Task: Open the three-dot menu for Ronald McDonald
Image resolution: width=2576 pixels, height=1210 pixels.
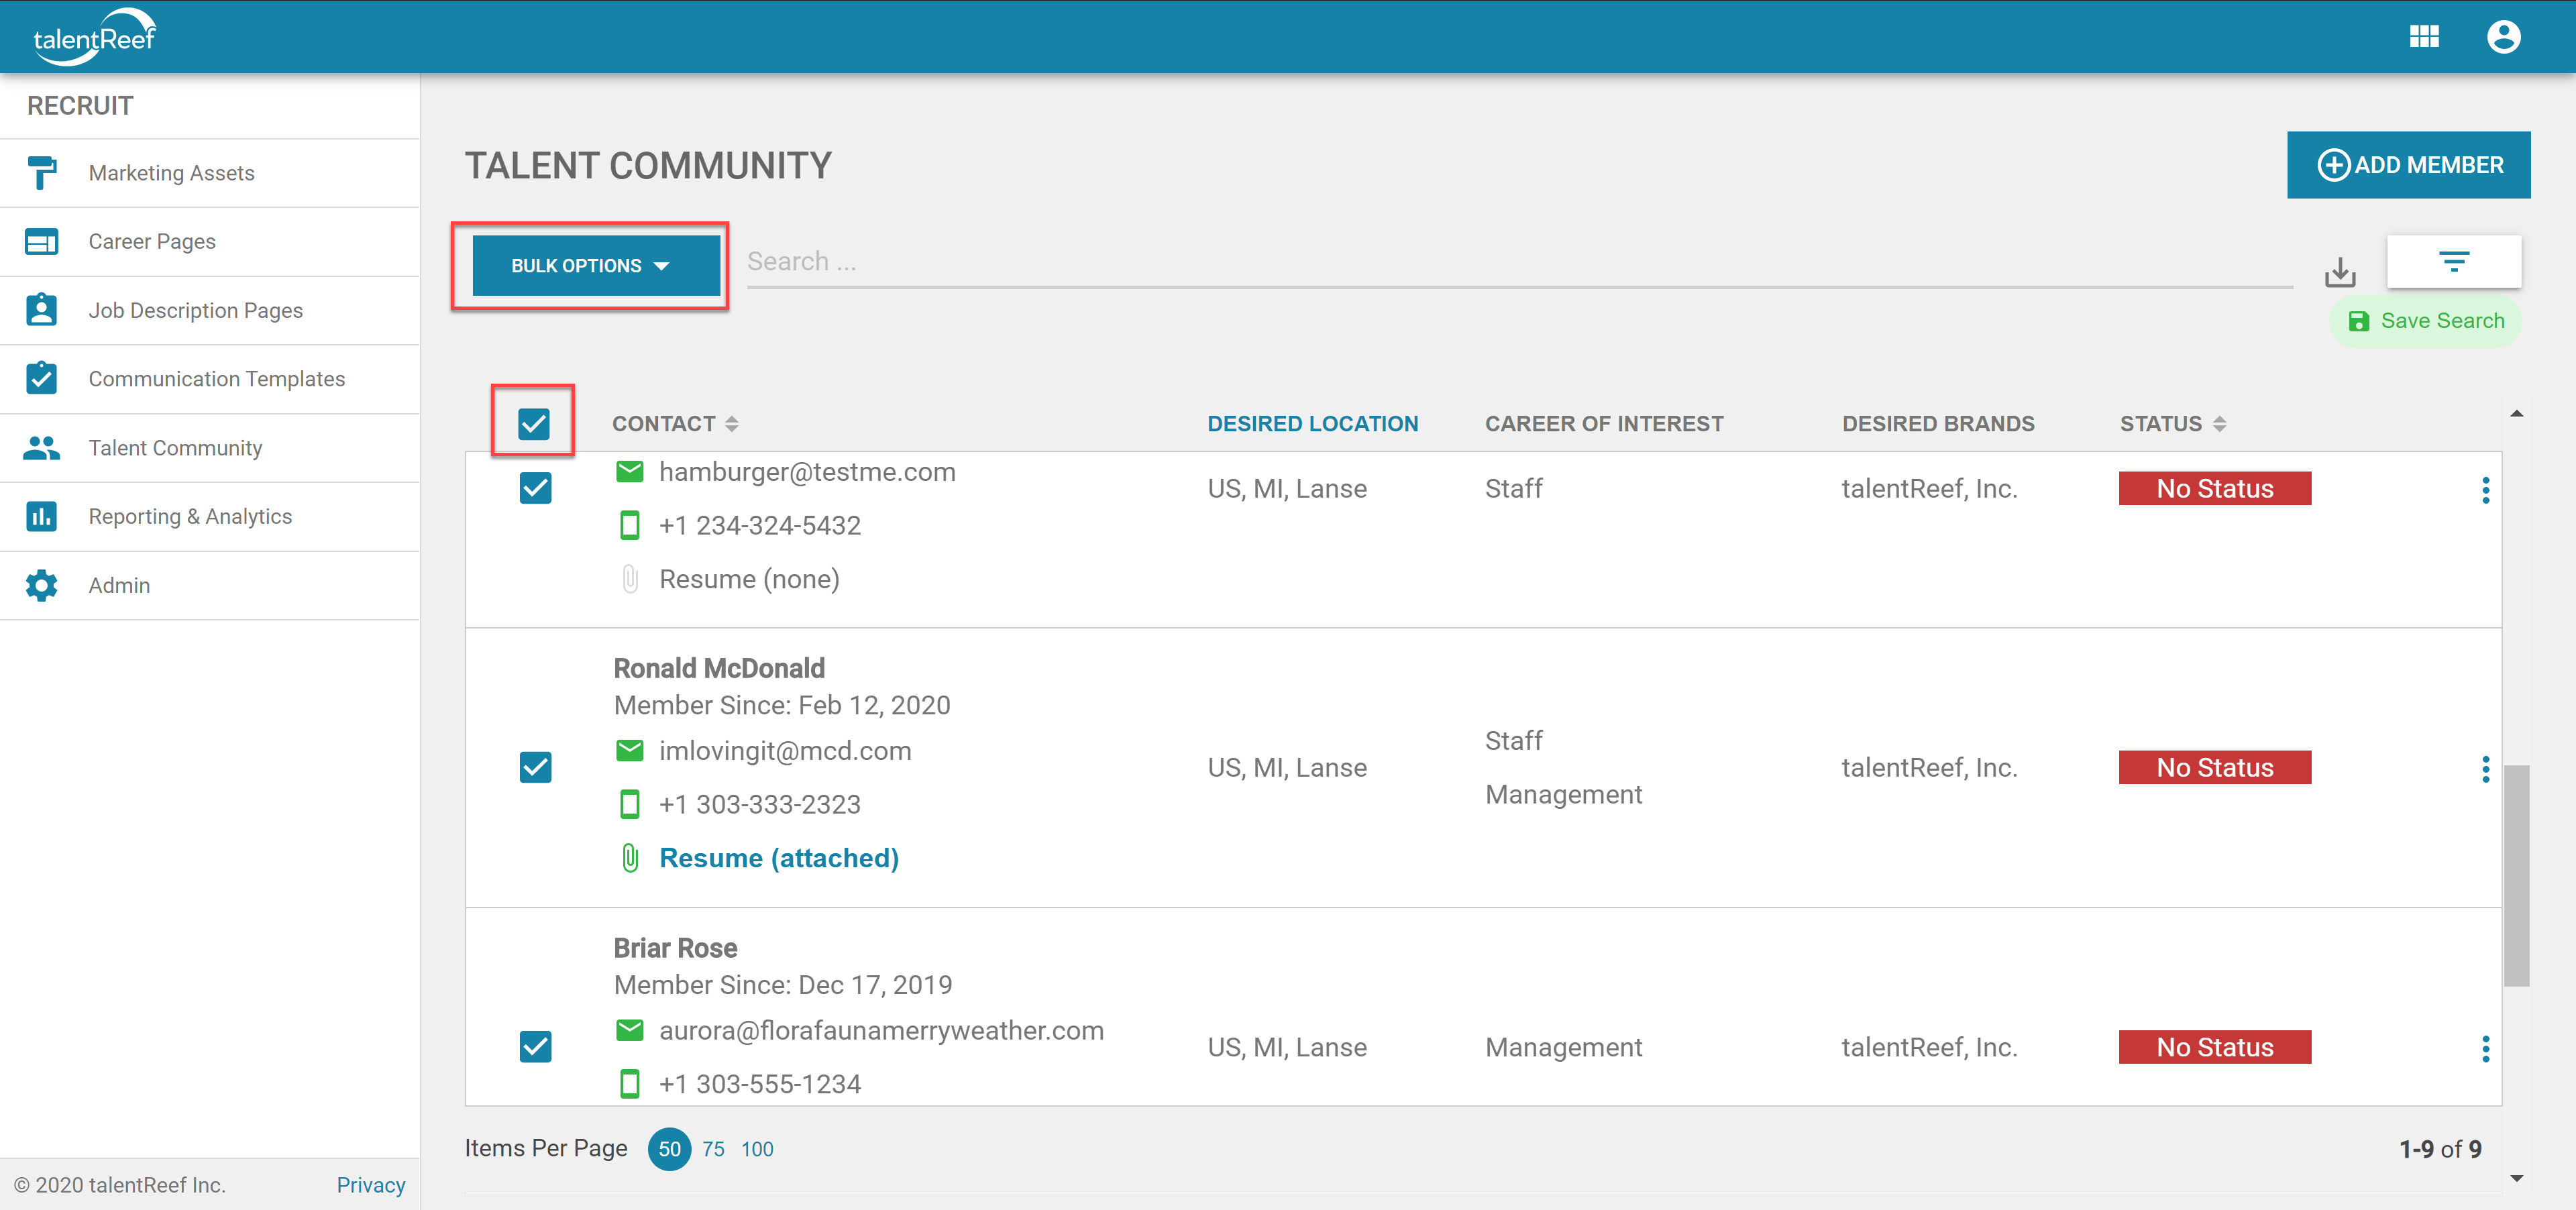Action: click(2486, 769)
